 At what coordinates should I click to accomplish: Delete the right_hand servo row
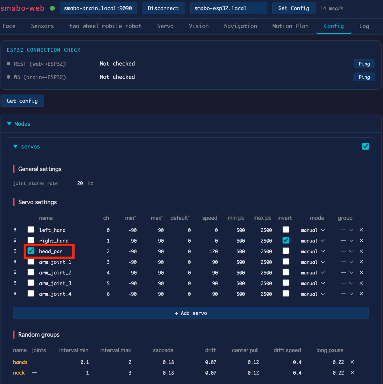tap(361, 241)
